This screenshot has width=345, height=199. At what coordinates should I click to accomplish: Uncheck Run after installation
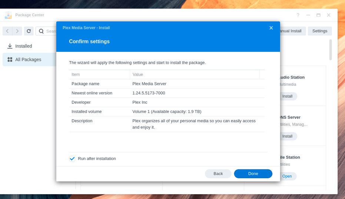pyautogui.click(x=72, y=159)
